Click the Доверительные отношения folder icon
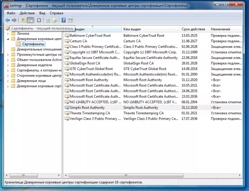Image resolution: width=249 pixels, height=191 pixels. tap(13, 49)
